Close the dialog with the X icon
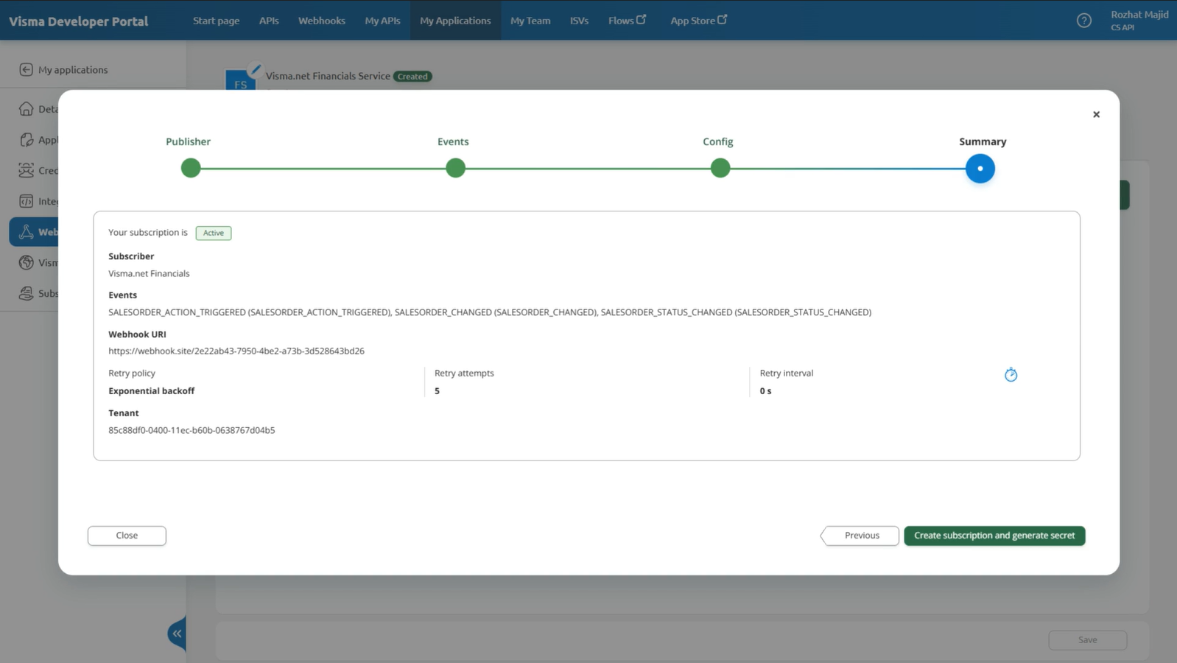 click(1096, 114)
